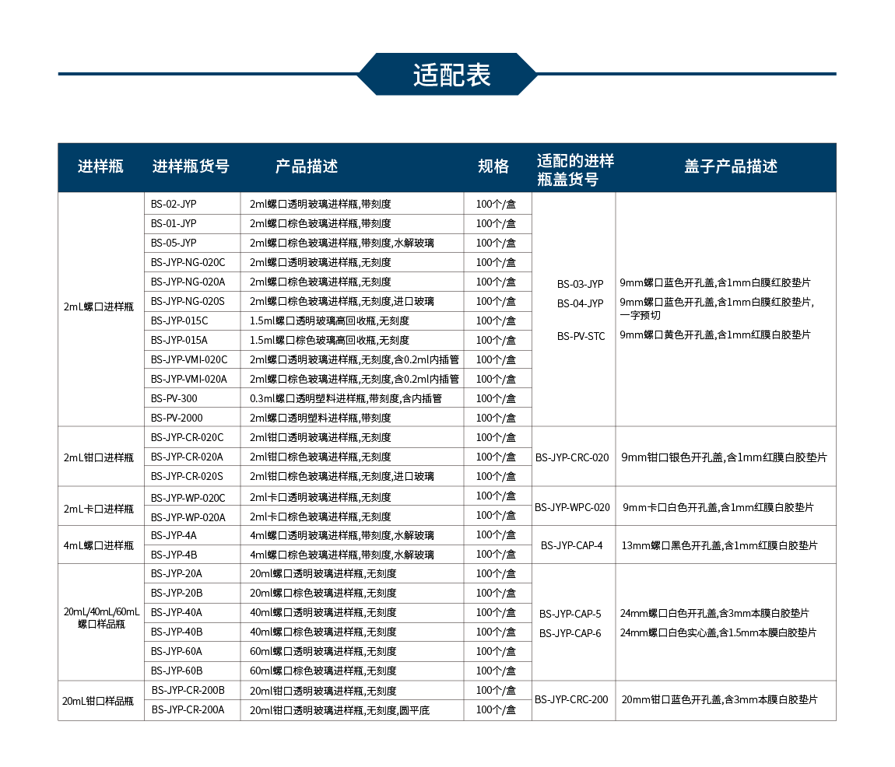
Task: Click product code BS-JYP-60B
Action: [177, 671]
